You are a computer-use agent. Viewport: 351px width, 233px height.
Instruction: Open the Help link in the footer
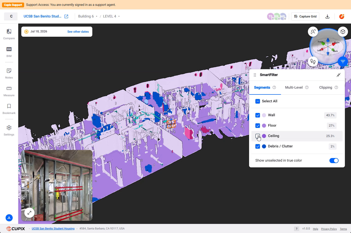pos(315,229)
